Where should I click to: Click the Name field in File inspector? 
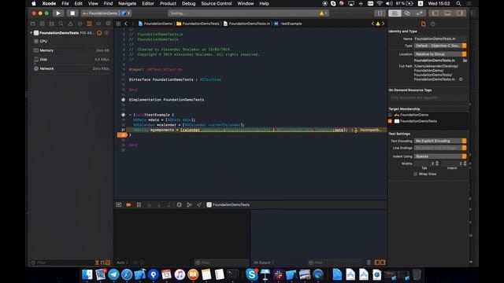point(440,39)
